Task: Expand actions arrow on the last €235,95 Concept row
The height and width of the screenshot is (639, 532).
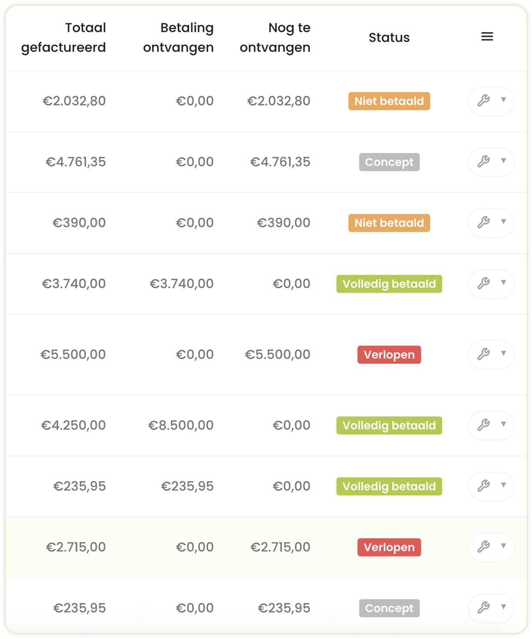Action: [x=503, y=607]
